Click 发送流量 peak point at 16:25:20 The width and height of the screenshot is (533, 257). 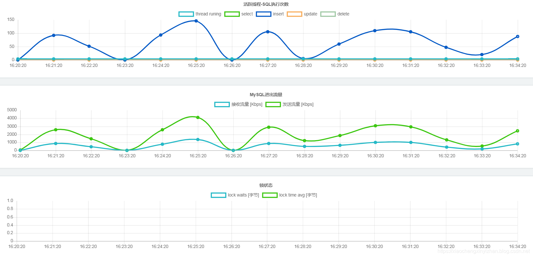[x=198, y=117]
